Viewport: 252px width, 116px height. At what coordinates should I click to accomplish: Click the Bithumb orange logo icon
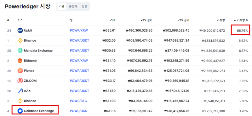[20, 61]
